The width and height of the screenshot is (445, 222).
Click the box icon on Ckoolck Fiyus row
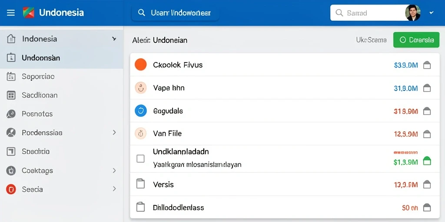point(427,65)
